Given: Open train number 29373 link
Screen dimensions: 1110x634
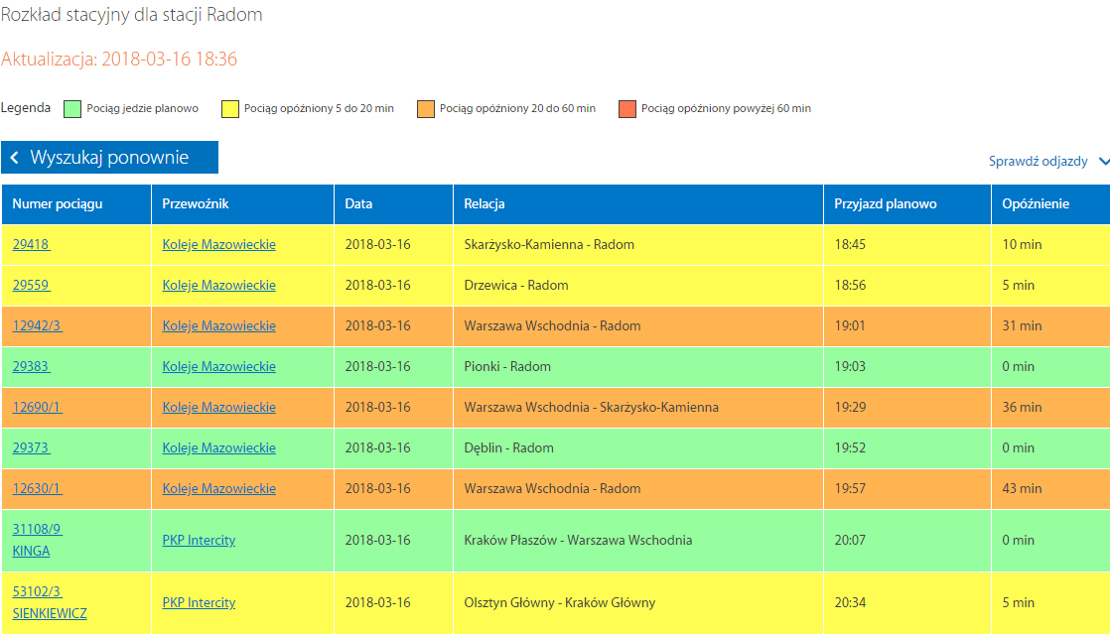Looking at the screenshot, I should coord(31,447).
